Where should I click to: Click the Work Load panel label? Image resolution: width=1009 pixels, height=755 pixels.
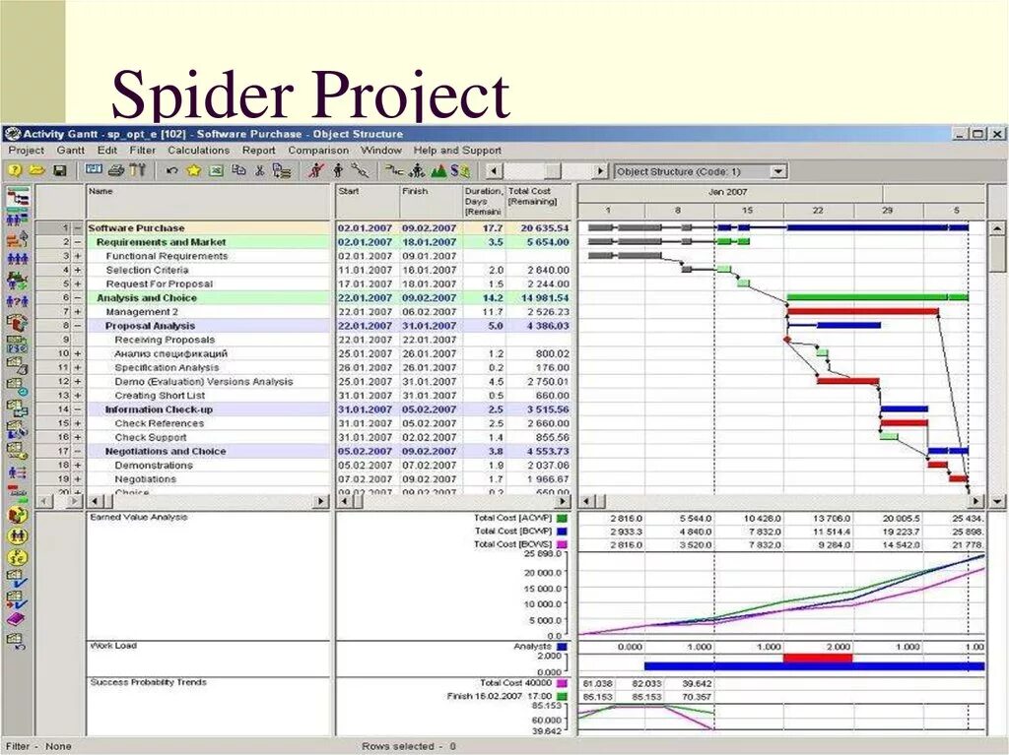point(113,646)
